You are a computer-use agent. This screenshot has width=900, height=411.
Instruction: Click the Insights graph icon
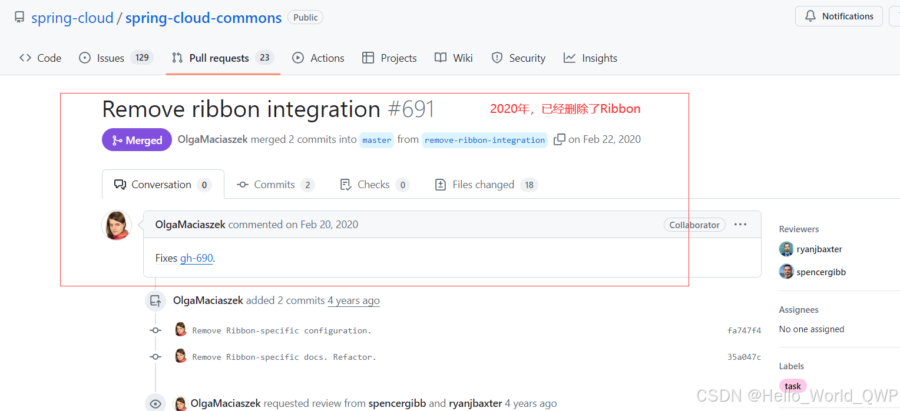570,58
